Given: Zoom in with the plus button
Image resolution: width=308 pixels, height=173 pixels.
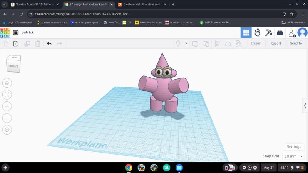Looking at the screenshot, I should click(7, 106).
